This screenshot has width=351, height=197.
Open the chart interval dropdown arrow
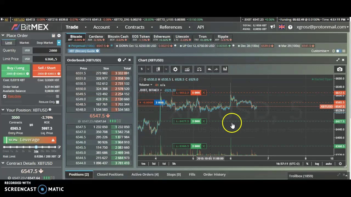(x=148, y=69)
